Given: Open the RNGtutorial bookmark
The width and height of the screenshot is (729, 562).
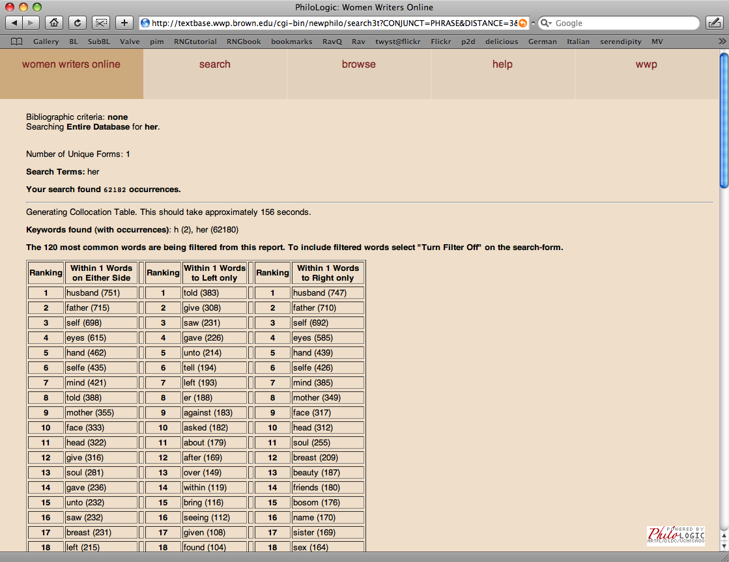Looking at the screenshot, I should [x=195, y=42].
